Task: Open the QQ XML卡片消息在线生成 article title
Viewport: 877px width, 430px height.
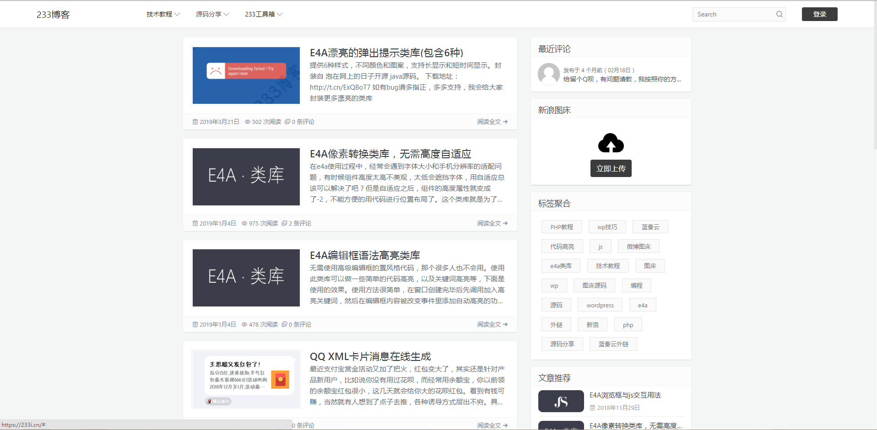Action: (x=370, y=356)
